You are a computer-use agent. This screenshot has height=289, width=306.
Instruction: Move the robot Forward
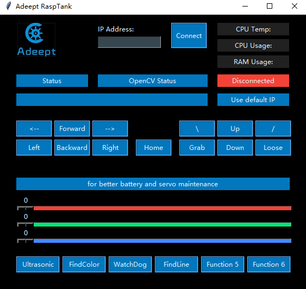tap(72, 129)
